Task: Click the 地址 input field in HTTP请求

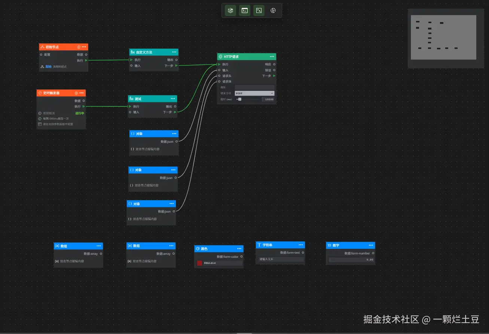Action: click(x=254, y=87)
